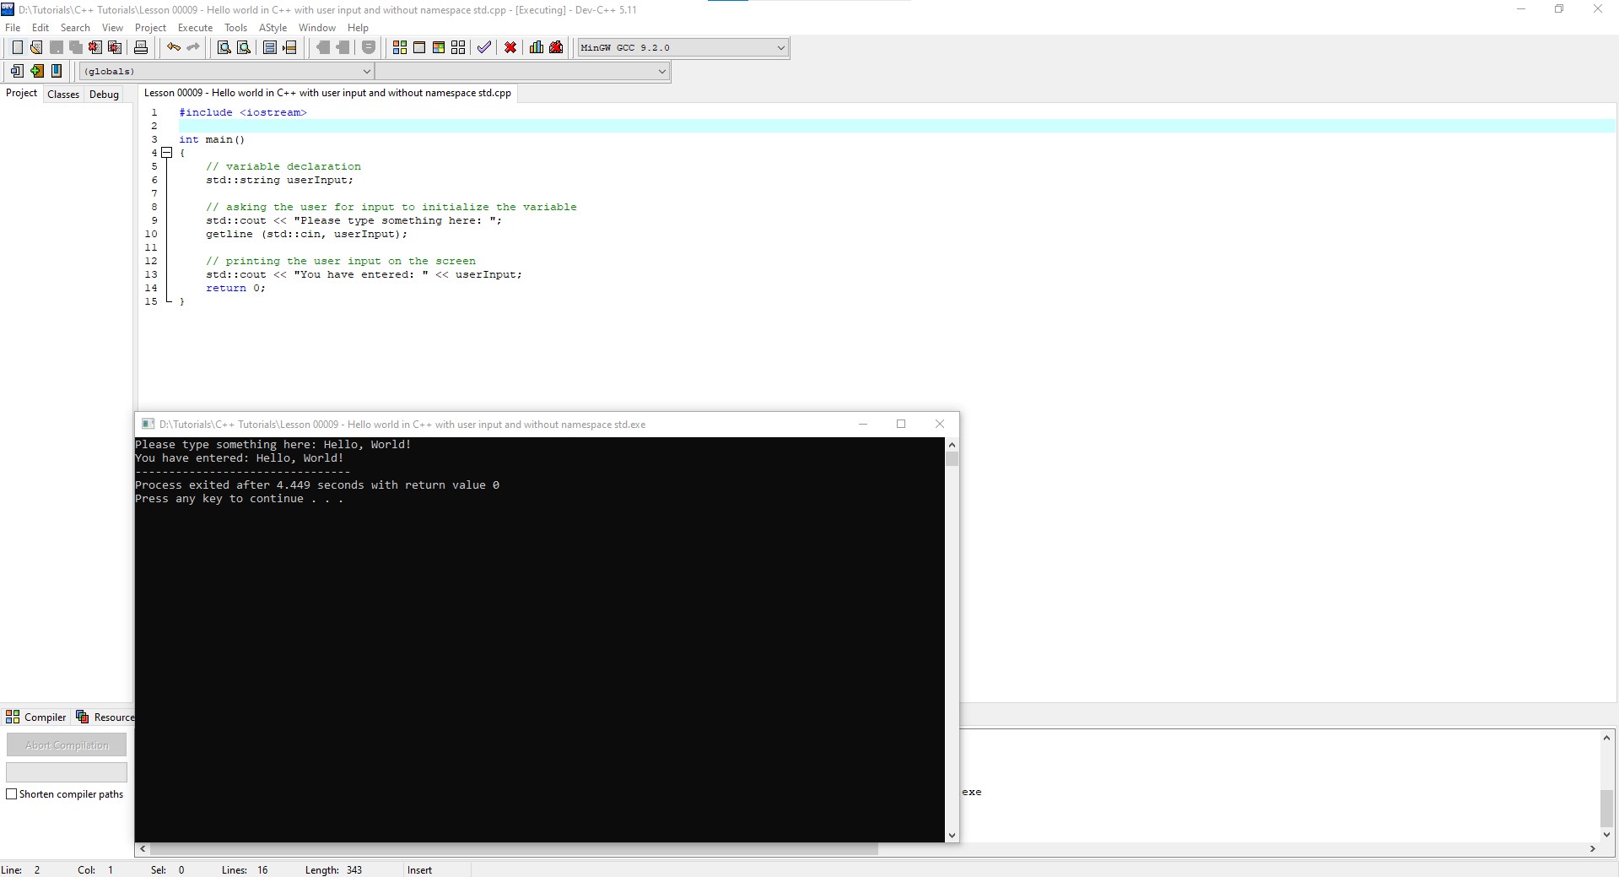
Task: Click the console window's vertical scrollbar down arrow
Action: point(952,836)
